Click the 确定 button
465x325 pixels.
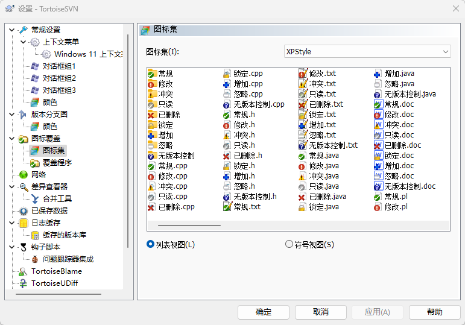[x=263, y=312]
